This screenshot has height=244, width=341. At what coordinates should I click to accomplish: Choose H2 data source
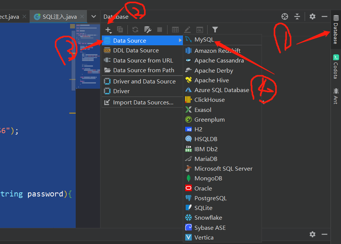point(222,129)
